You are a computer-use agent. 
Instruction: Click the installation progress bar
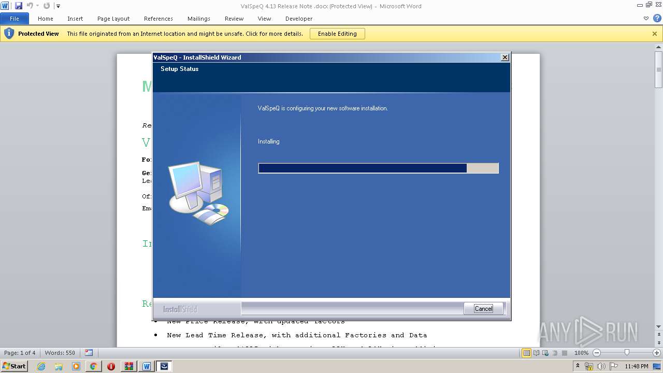(x=378, y=168)
